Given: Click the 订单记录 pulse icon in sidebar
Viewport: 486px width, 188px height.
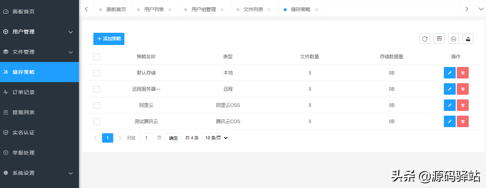Looking at the screenshot, I should click(6, 92).
